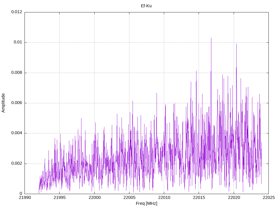Click the Freq [MHz] x-axis label
Viewport: 276px width, 207px height.
[x=146, y=203]
